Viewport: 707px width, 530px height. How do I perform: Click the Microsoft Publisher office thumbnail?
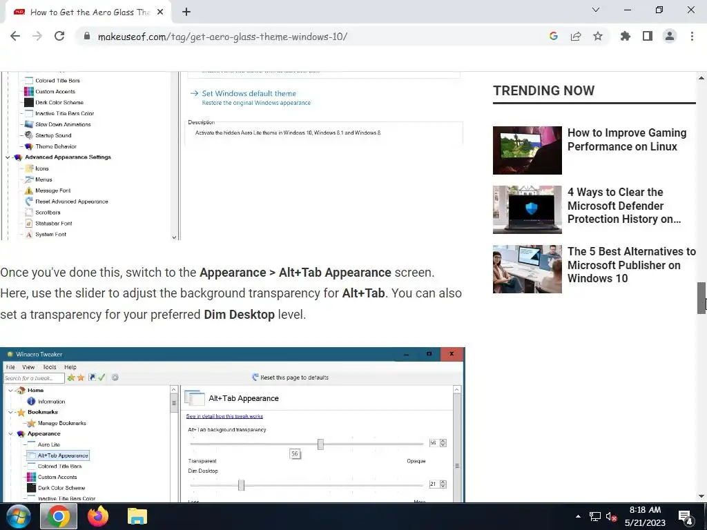pos(527,269)
